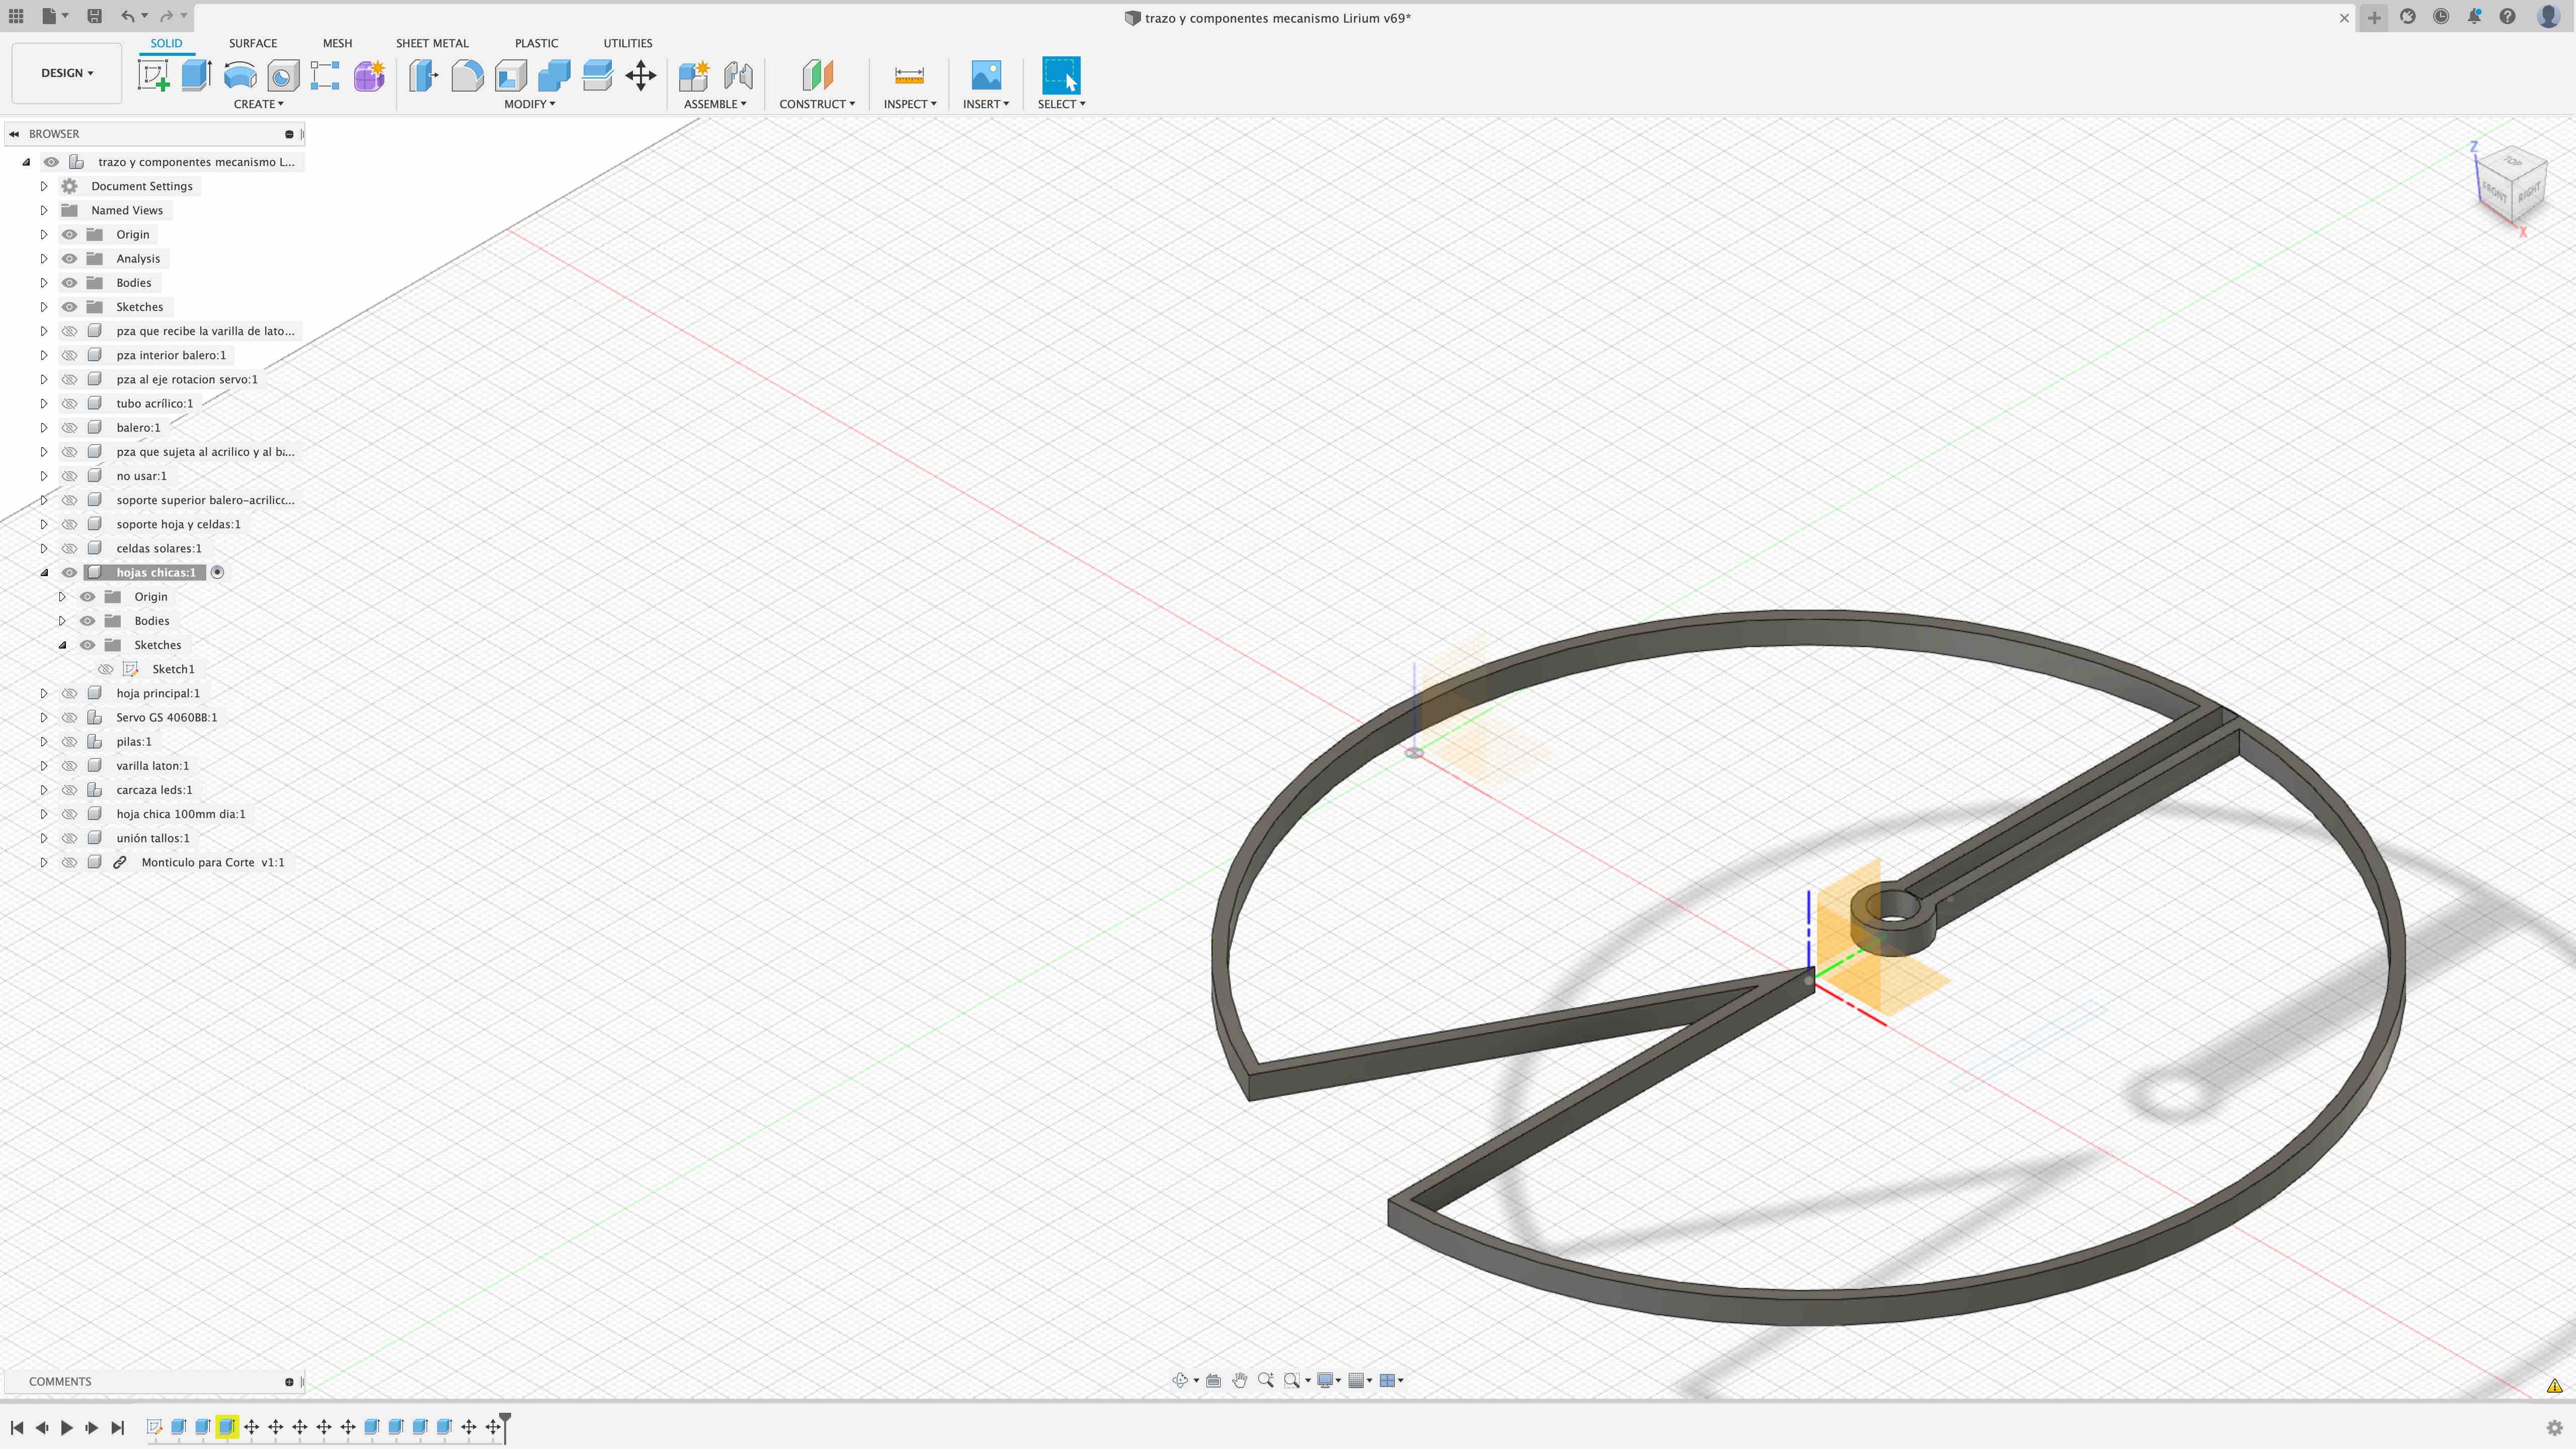This screenshot has height=1449, width=2576.
Task: Click the Create Sketch tool icon
Action: [x=153, y=75]
